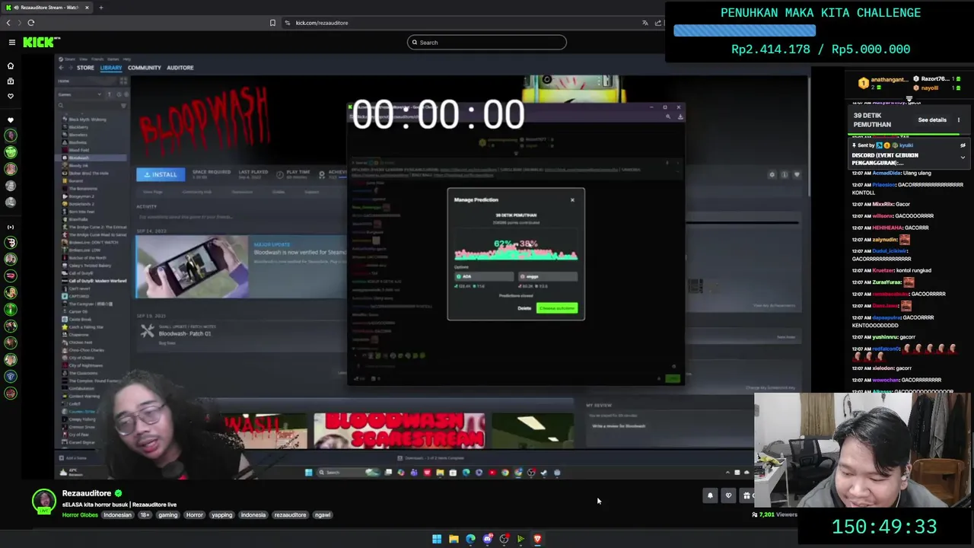Open Games dropdown in streamed Steam library

point(80,94)
